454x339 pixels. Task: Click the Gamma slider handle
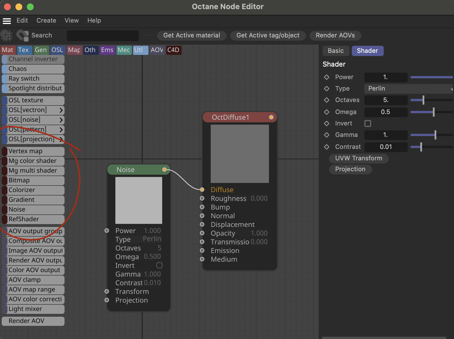(435, 135)
